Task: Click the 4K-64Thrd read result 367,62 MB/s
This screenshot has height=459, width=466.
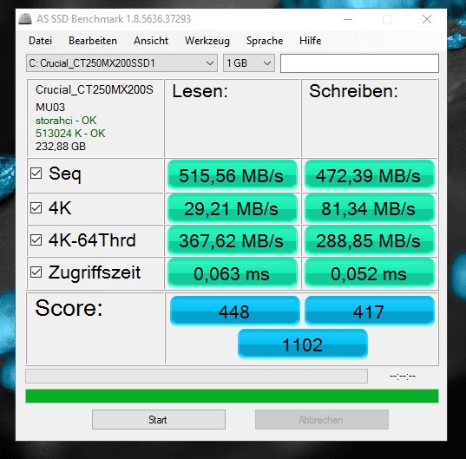Action: click(x=233, y=240)
